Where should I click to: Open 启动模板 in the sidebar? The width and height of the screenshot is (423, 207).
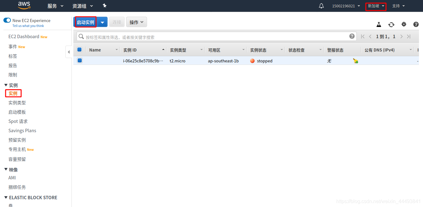(x=17, y=112)
